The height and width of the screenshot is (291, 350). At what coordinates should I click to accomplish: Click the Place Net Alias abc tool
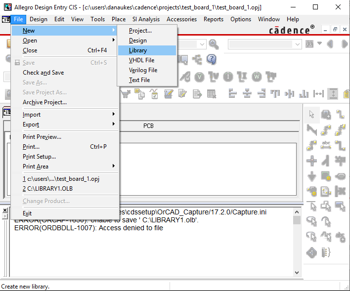click(x=326, y=145)
